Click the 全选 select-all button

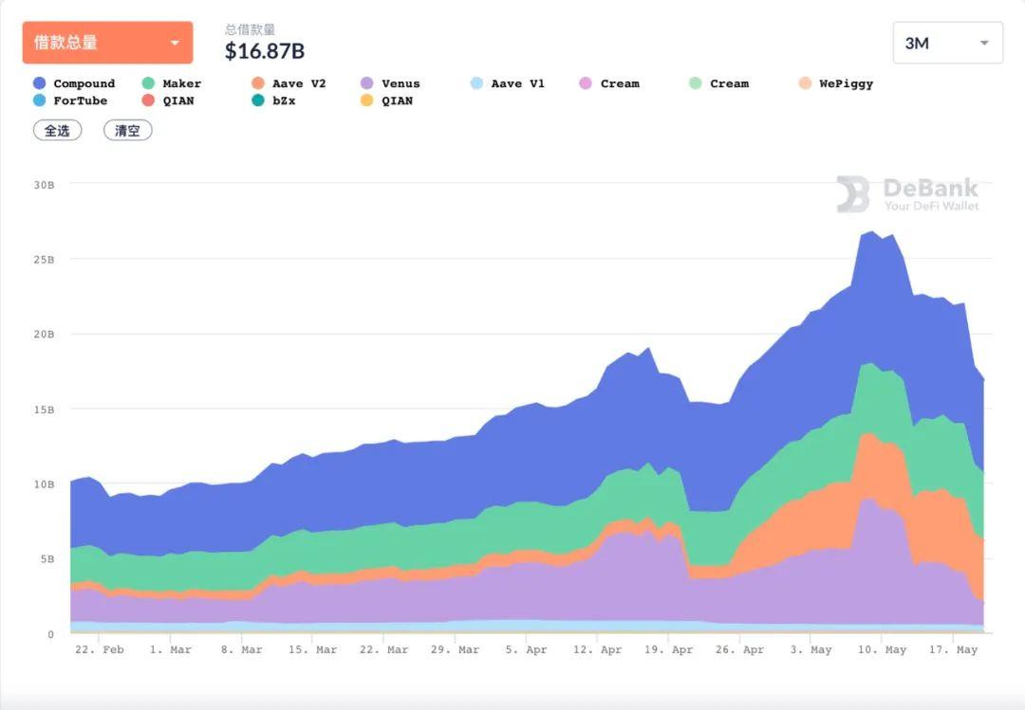click(58, 131)
